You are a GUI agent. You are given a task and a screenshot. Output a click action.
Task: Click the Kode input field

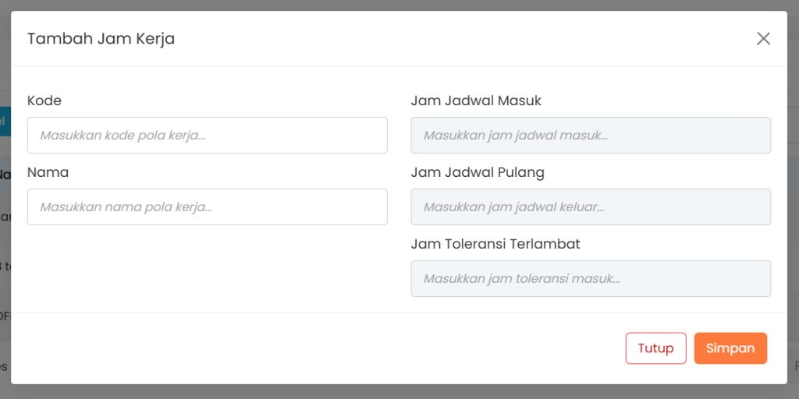click(x=207, y=136)
